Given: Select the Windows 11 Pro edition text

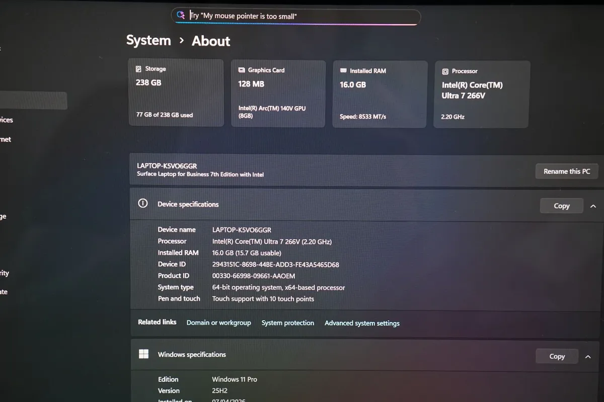Looking at the screenshot, I should click(x=235, y=379).
